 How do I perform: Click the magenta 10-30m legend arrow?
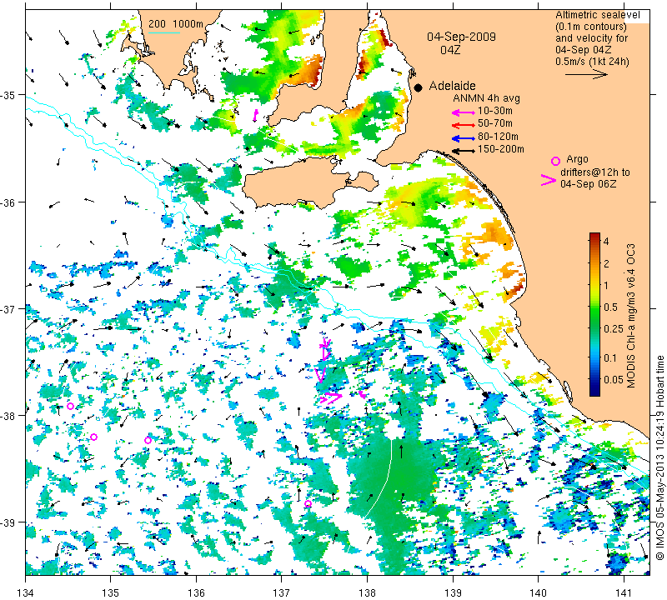463,112
